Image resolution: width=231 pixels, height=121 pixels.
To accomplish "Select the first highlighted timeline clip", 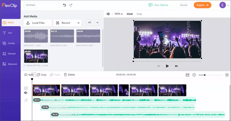I will tap(46, 90).
